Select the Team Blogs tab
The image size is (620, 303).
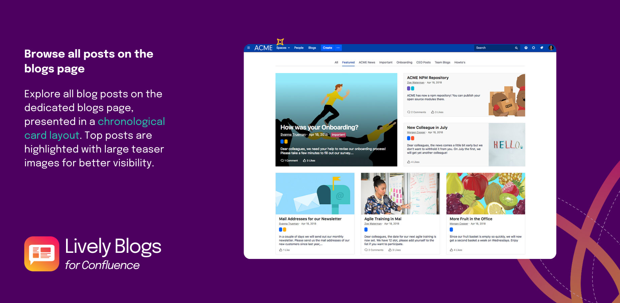(x=442, y=62)
